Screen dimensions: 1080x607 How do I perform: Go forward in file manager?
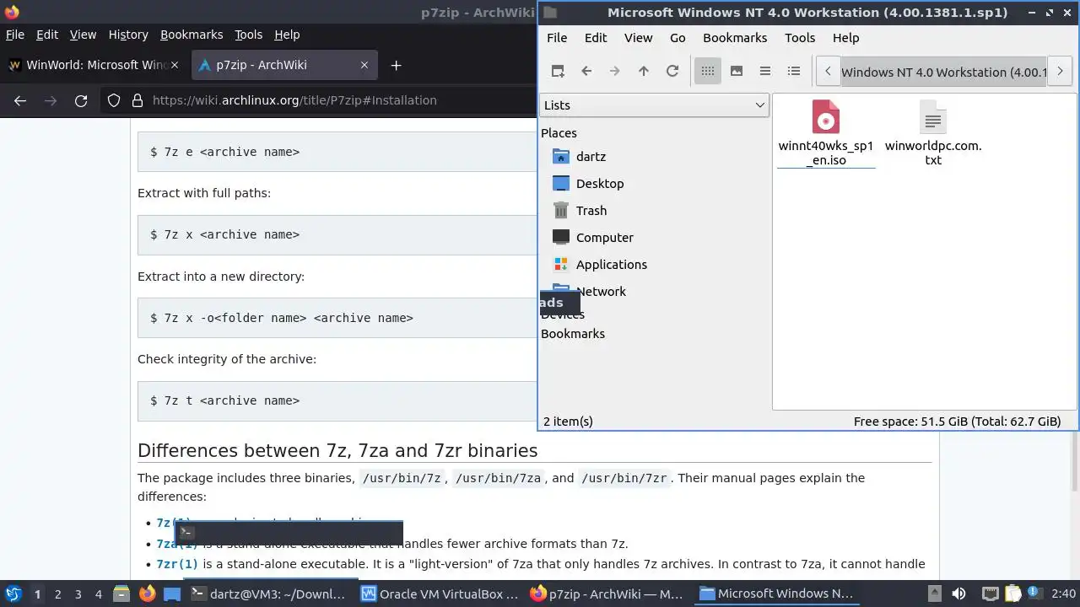pos(615,72)
